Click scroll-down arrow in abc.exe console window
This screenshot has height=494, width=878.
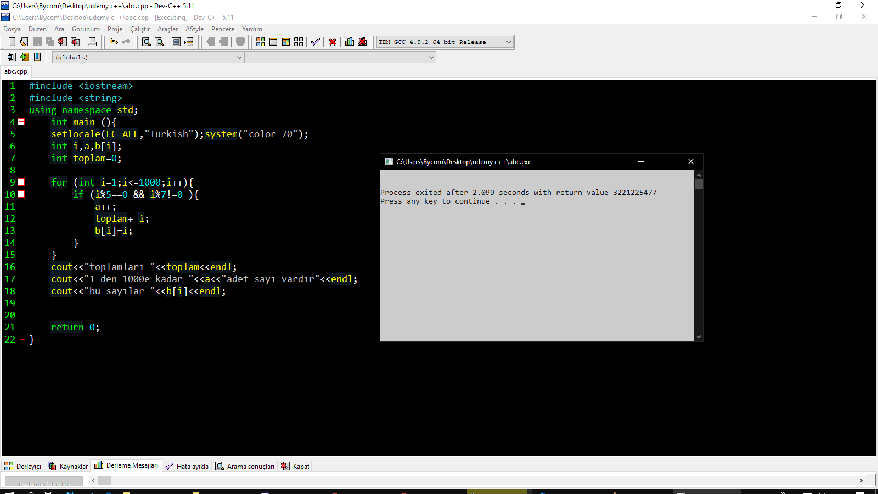coord(699,337)
